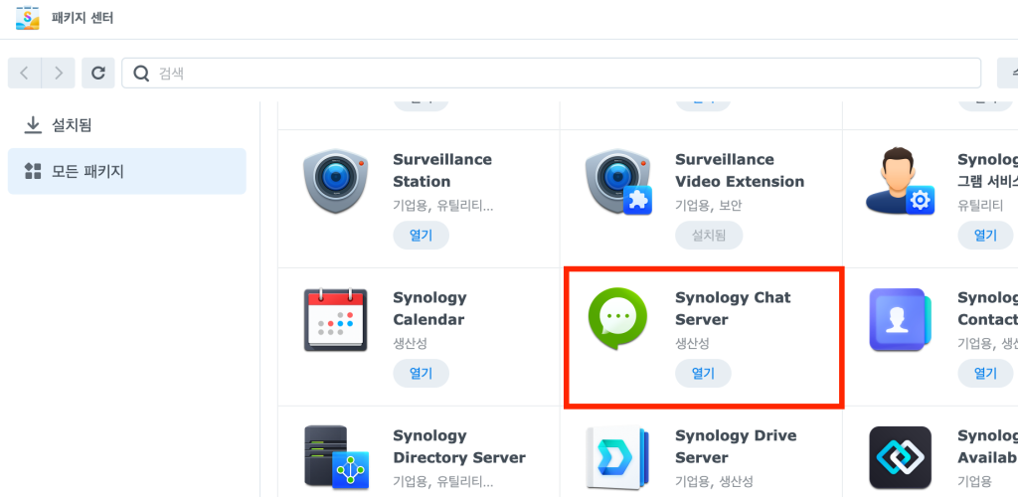Go forward with the right arrow button
This screenshot has width=1018, height=497.
[59, 73]
